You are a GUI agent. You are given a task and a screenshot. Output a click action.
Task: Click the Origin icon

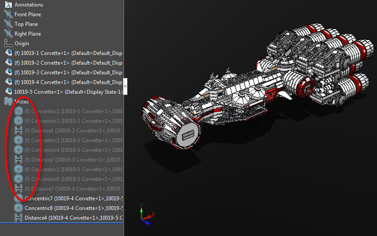tap(8, 43)
